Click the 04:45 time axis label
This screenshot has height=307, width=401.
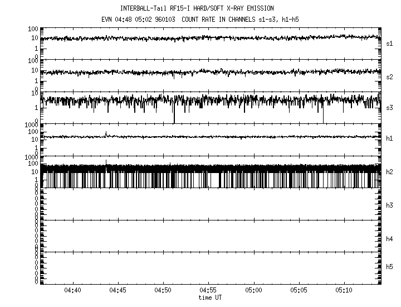click(x=118, y=291)
